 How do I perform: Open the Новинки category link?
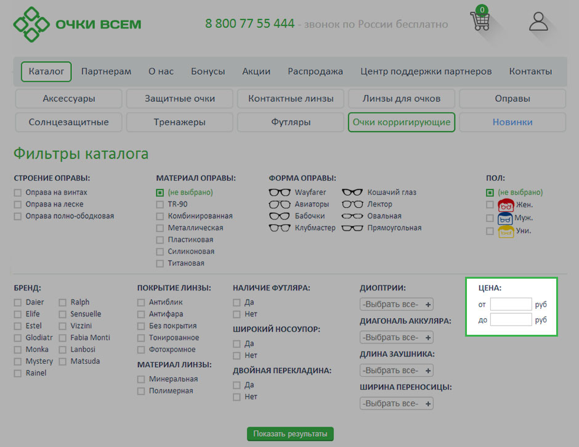pyautogui.click(x=512, y=122)
